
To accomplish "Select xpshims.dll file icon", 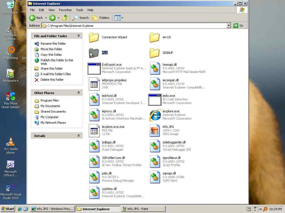I will point(94,193).
